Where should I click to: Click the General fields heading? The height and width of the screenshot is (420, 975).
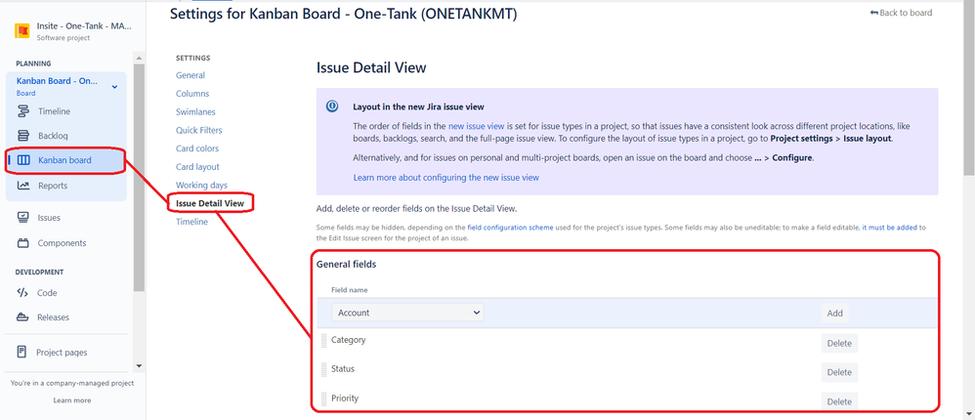click(347, 265)
